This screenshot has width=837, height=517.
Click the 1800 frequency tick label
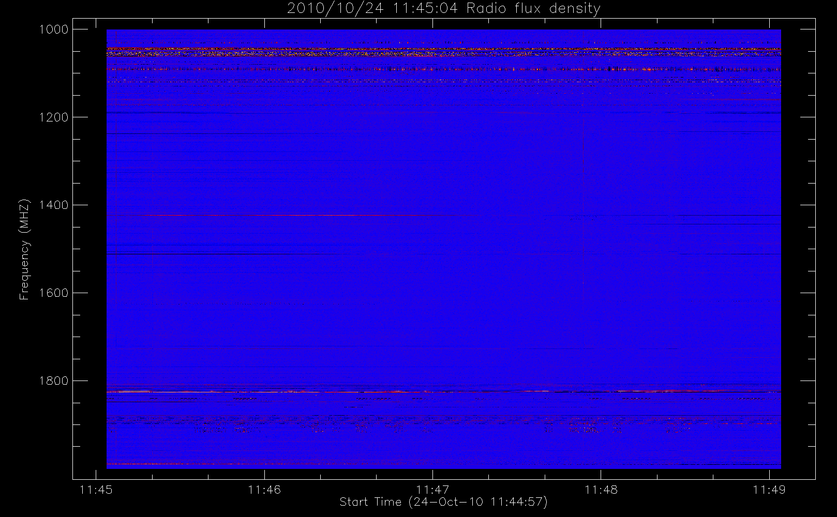(x=54, y=381)
